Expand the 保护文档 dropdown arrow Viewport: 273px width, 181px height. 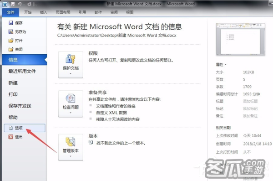pyautogui.click(x=71, y=74)
